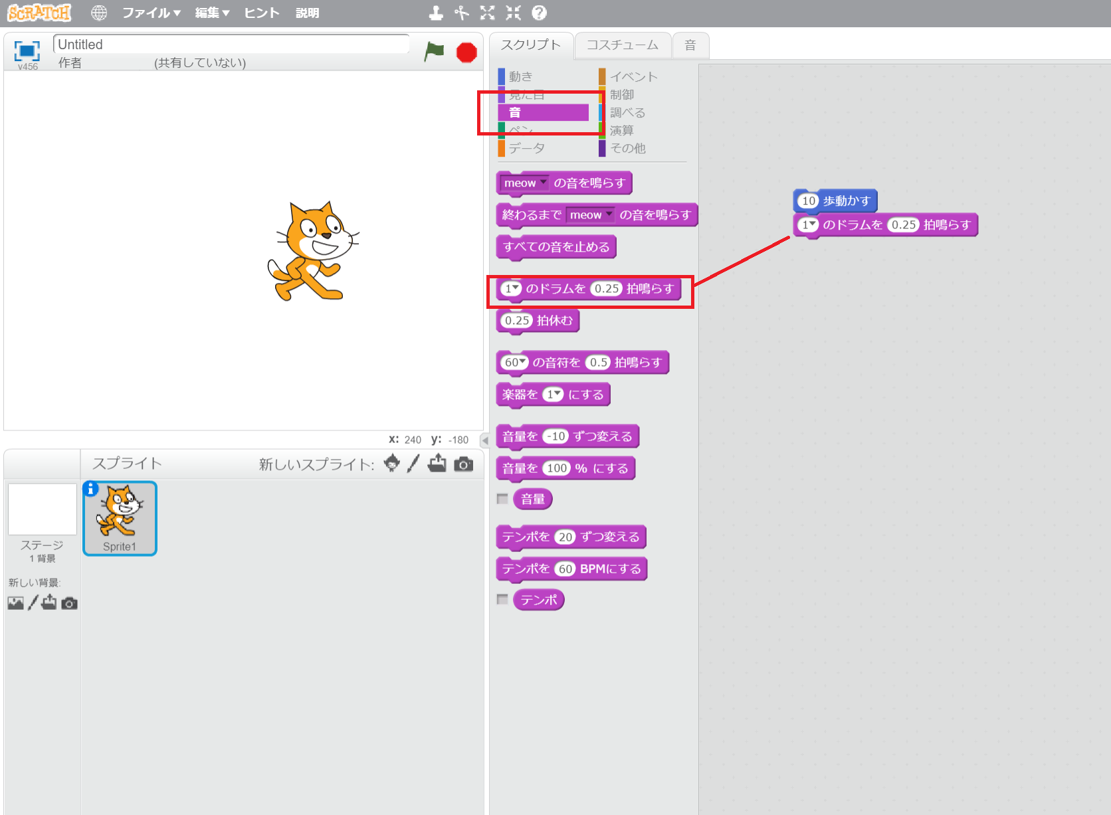Switch stage to full screen mode
The height and width of the screenshot is (815, 1111).
click(x=27, y=50)
